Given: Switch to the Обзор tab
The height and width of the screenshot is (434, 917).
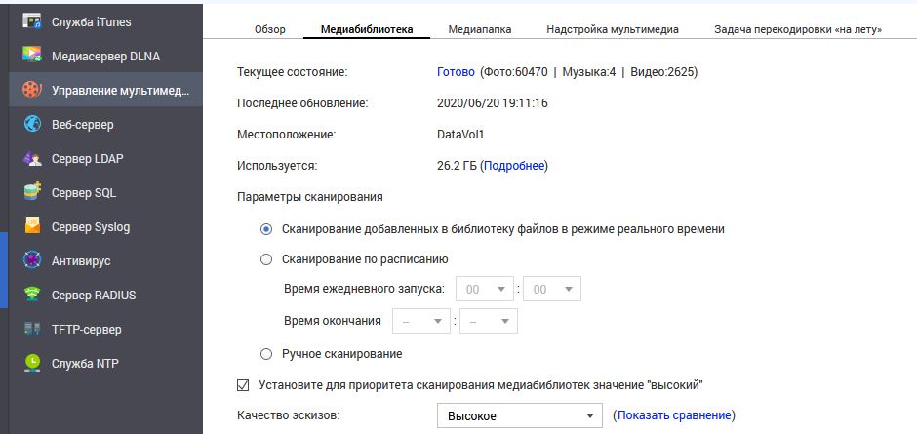Looking at the screenshot, I should pyautogui.click(x=270, y=29).
